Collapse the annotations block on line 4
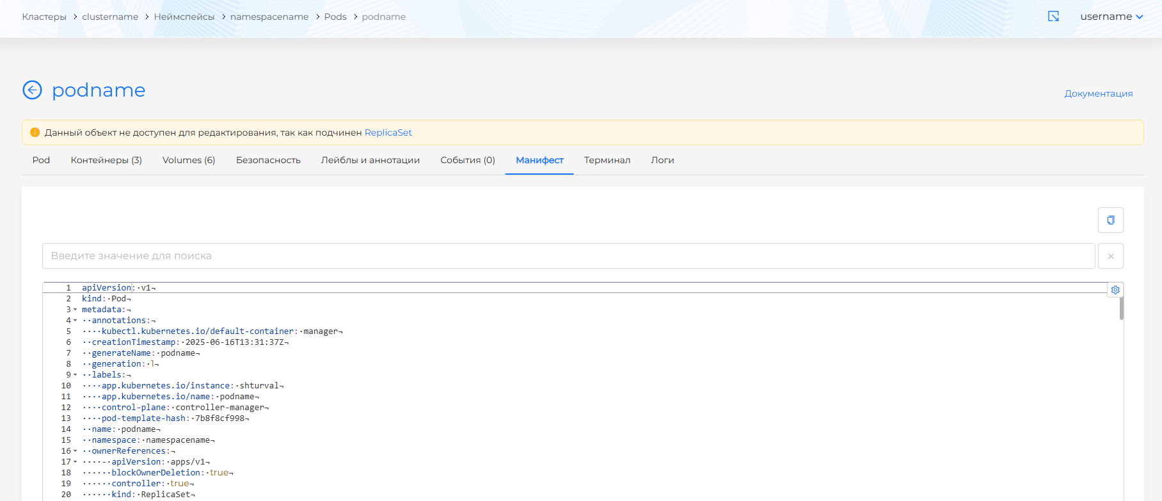 coord(75,321)
